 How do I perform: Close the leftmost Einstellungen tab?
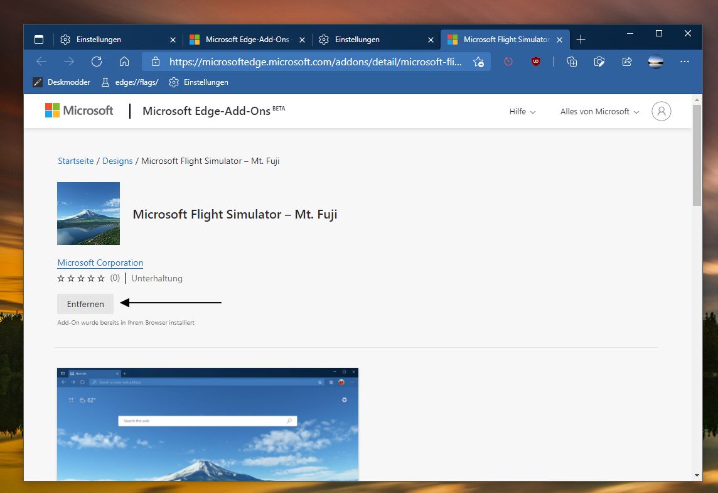(173, 40)
